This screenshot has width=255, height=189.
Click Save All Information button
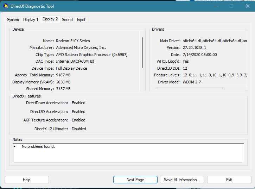coord(182,180)
